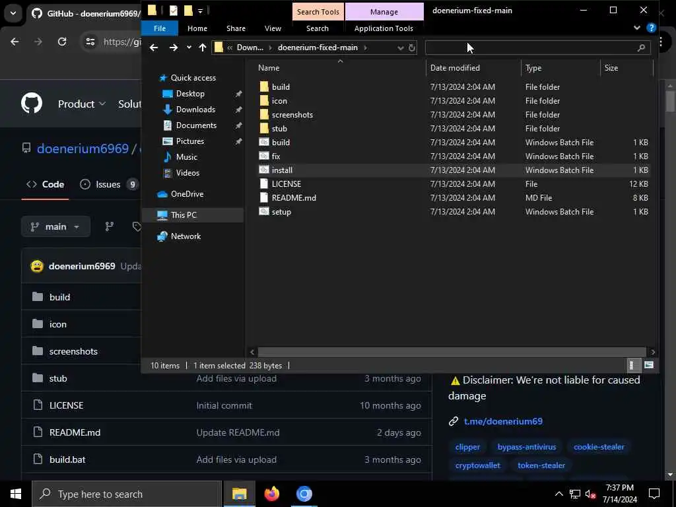Image resolution: width=676 pixels, height=507 pixels.
Task: Open Desktop in navigation pane
Action: 189,94
